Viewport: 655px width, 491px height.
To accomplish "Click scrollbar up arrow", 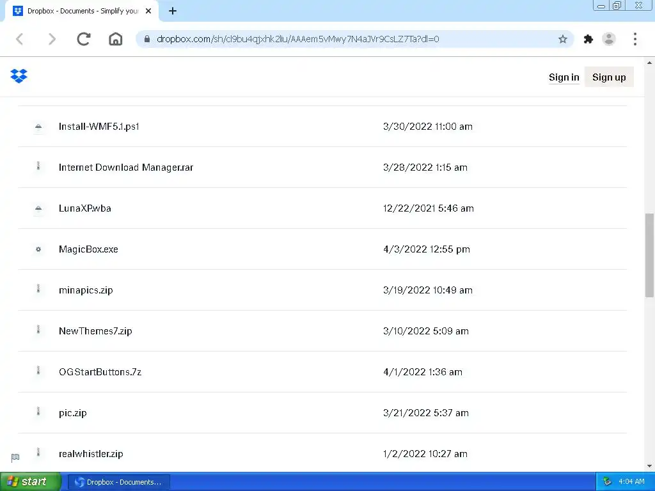I will tap(649, 63).
